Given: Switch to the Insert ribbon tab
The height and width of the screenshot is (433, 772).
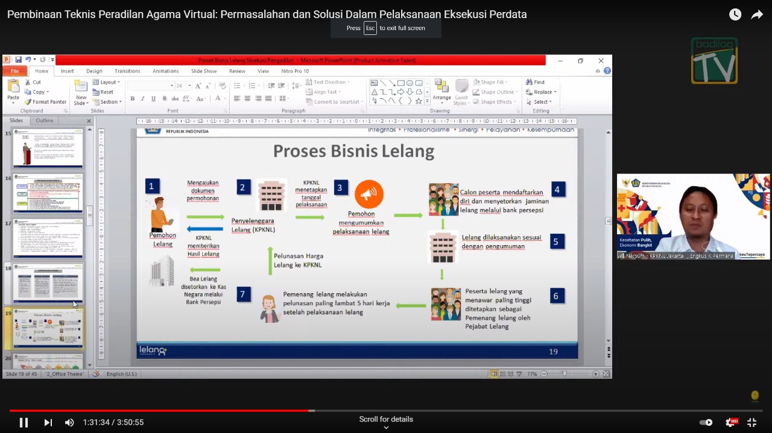Looking at the screenshot, I should 67,71.
